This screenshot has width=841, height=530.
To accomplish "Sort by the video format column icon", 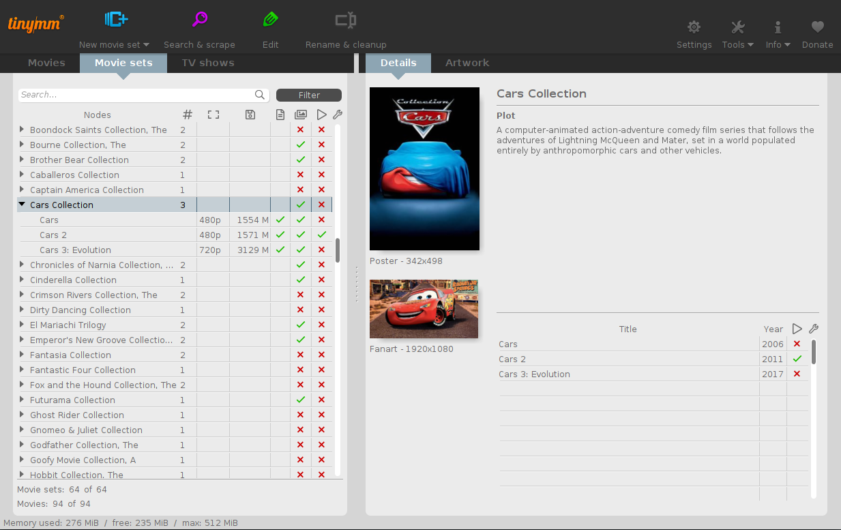I will [x=213, y=115].
